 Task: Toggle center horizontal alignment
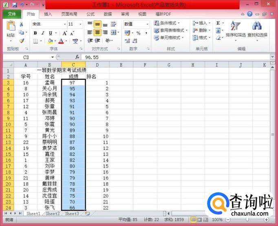pos(97,32)
